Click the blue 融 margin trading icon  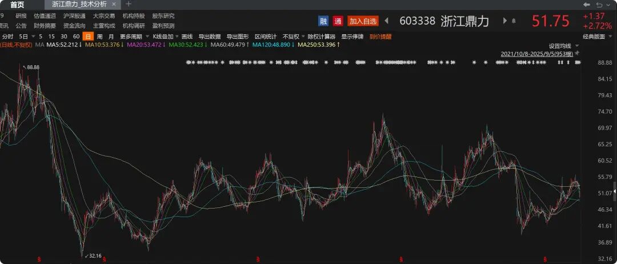click(323, 21)
